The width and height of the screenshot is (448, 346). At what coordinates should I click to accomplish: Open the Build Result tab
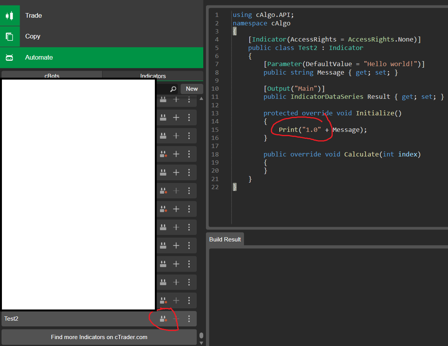pyautogui.click(x=225, y=240)
